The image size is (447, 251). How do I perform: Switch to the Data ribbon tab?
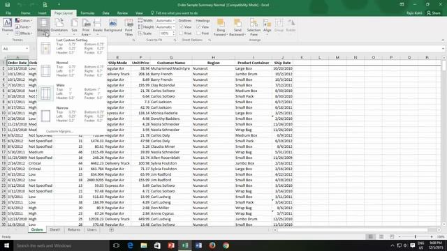click(x=105, y=13)
